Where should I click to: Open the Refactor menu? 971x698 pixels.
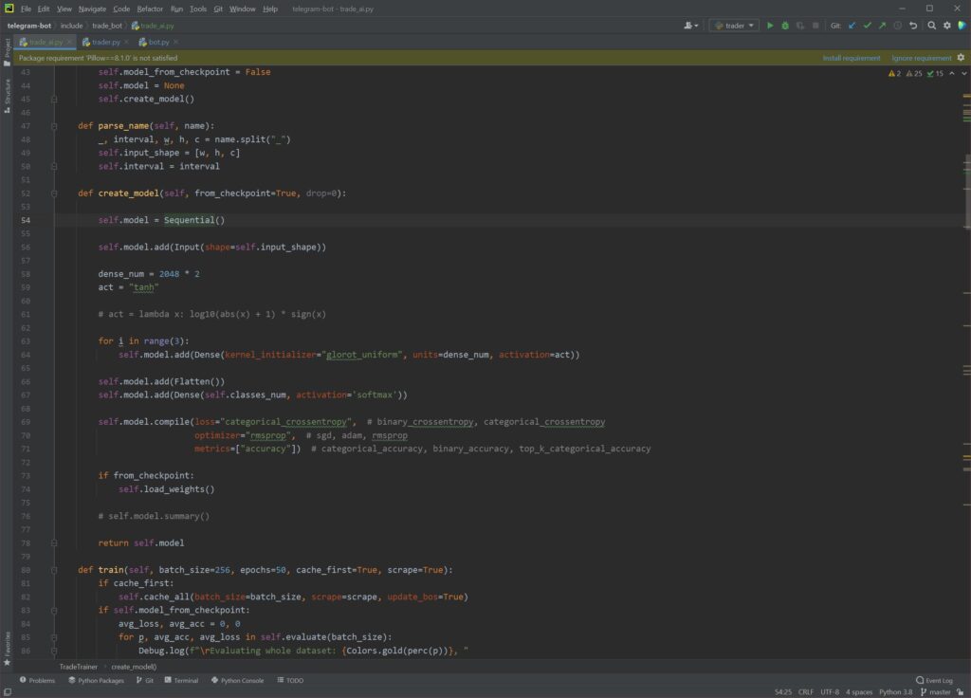[150, 9]
